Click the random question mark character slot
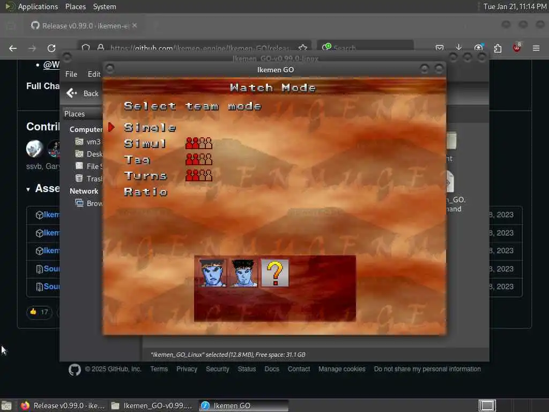The width and height of the screenshot is (549, 412). 275,273
